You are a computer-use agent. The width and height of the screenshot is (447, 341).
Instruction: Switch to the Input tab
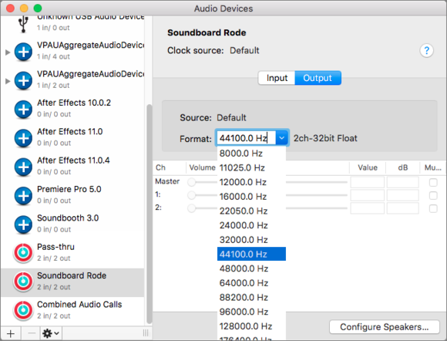click(x=277, y=78)
